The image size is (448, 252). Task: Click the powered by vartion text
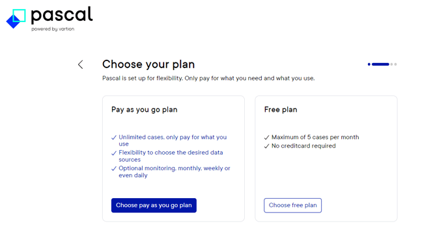[53, 29]
